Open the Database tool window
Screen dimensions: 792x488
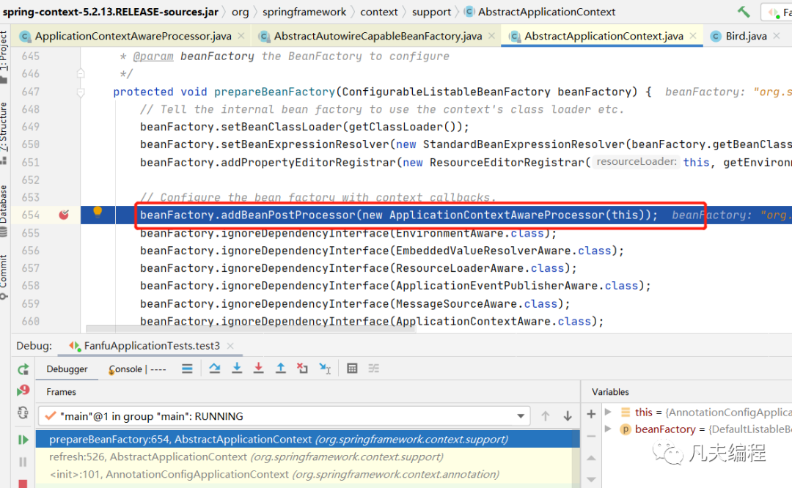tap(4, 210)
